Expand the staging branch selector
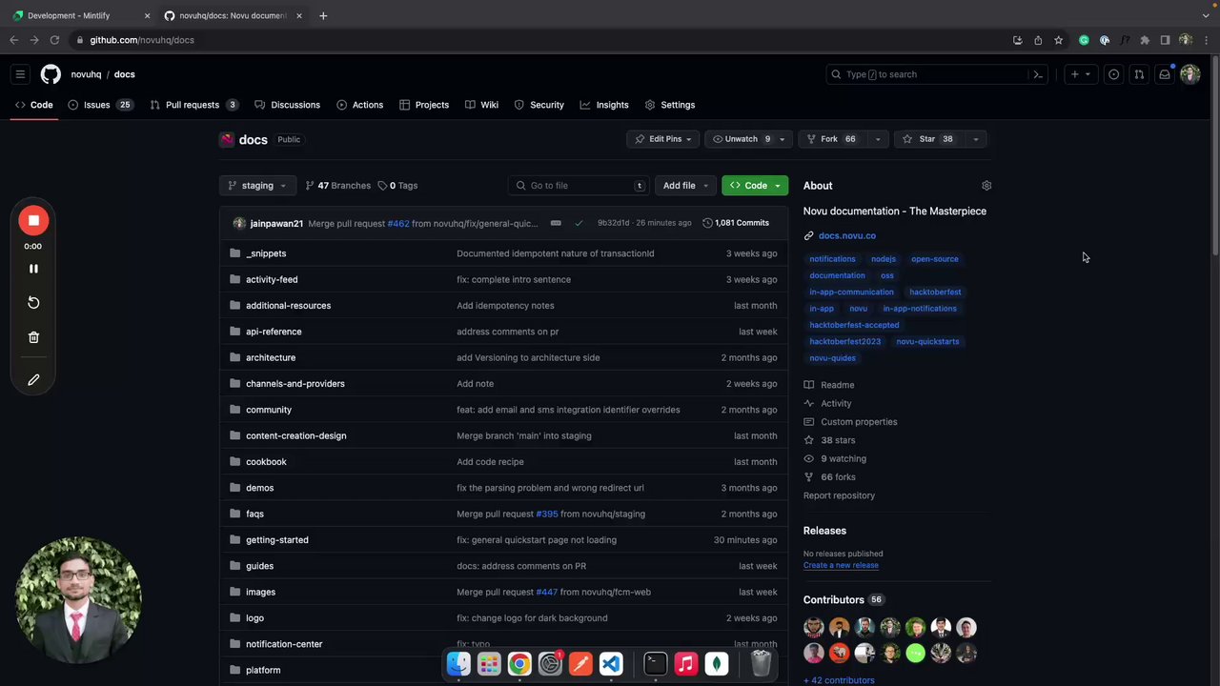 click(x=257, y=186)
